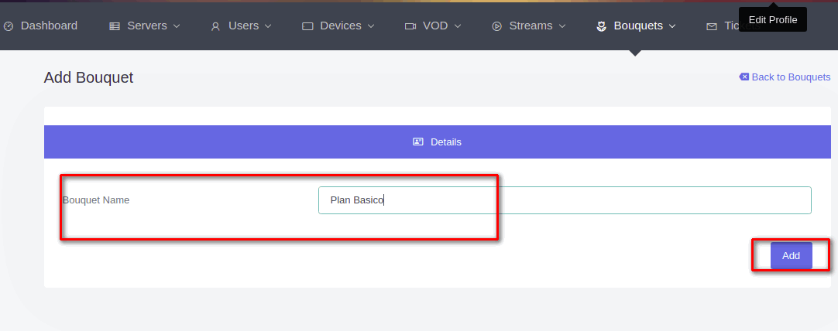Screen dimensions: 838x331
Task: Expand the Streams menu chevron
Action: [x=562, y=26]
